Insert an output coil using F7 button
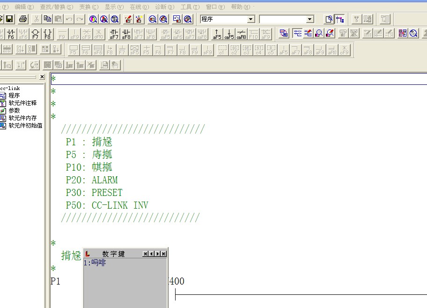The height and width of the screenshot is (308, 427). point(35,34)
